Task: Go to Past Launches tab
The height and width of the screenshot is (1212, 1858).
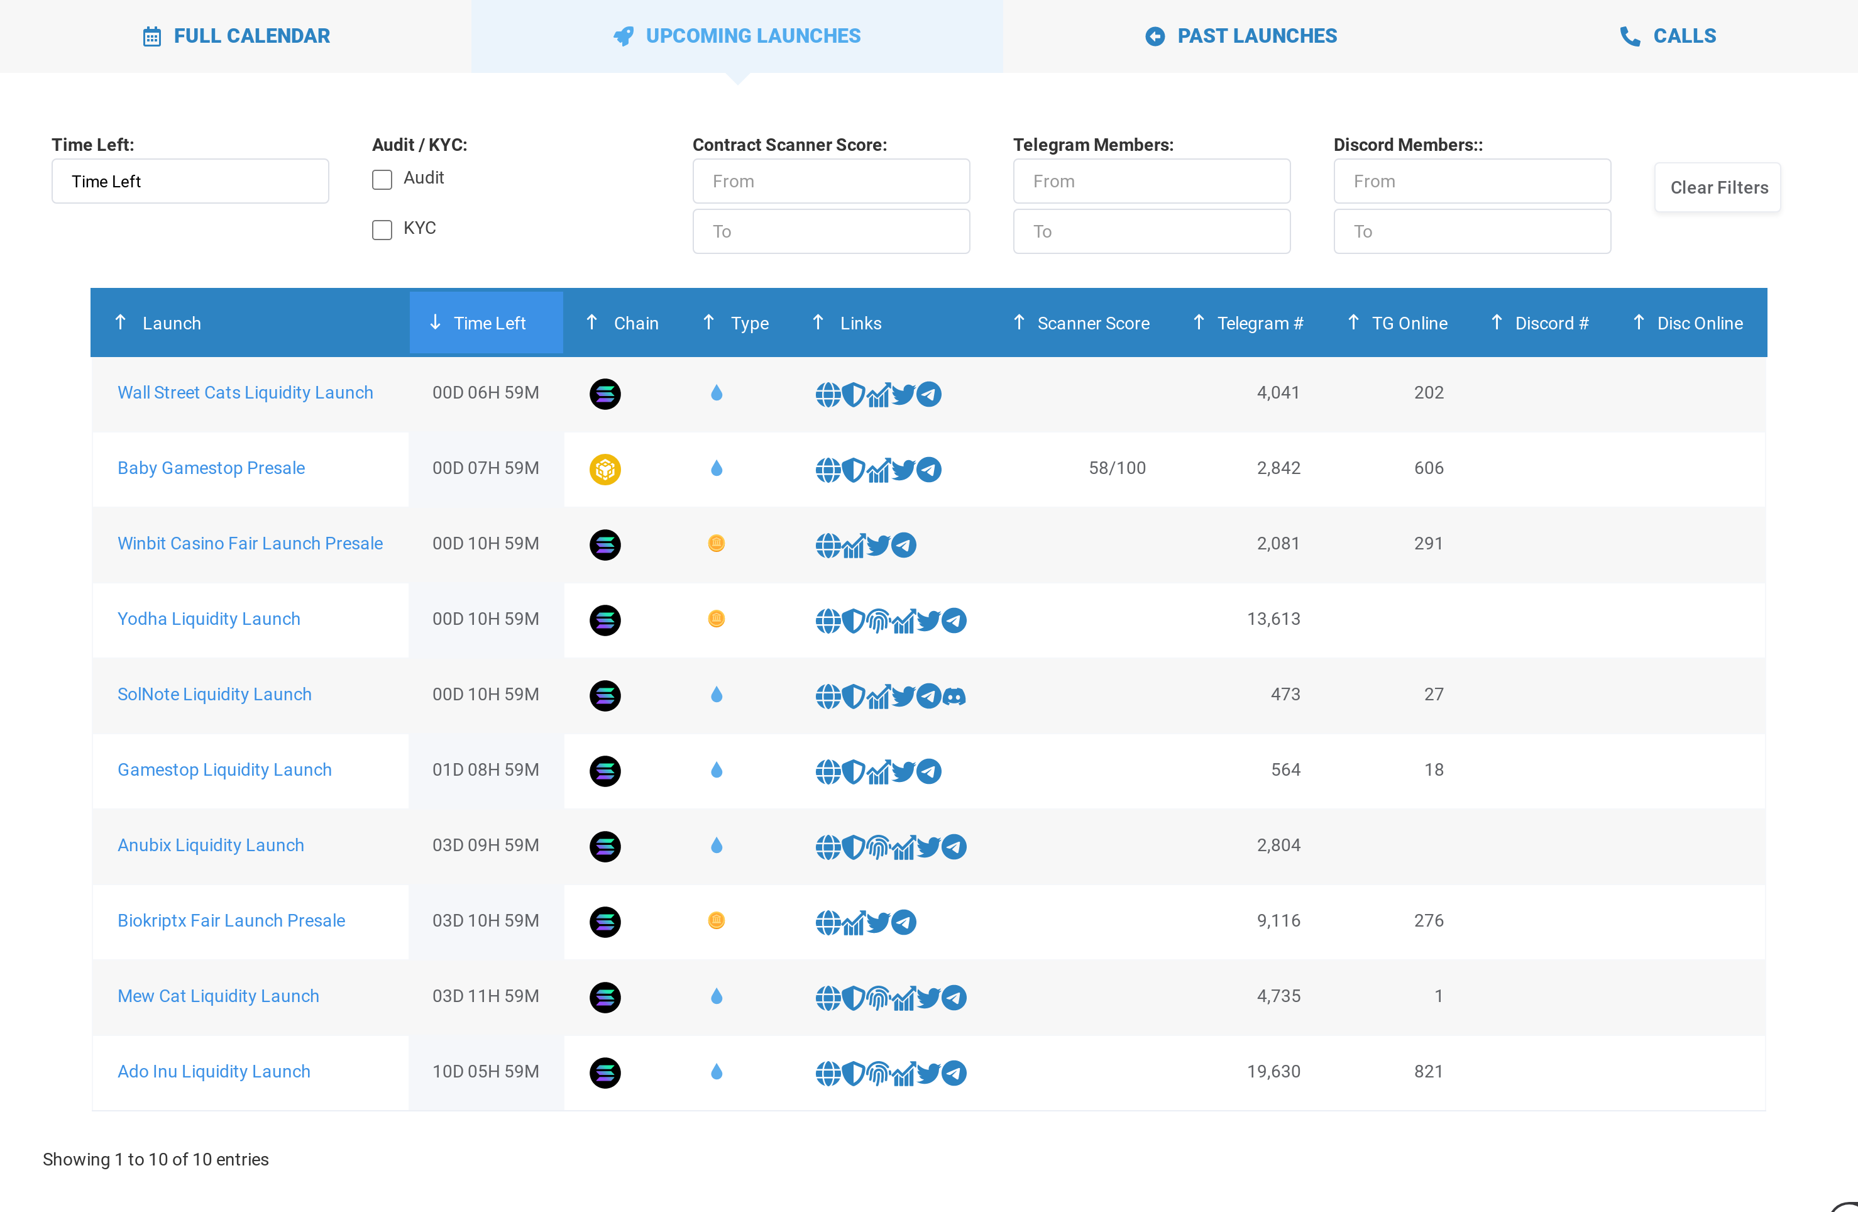Action: tap(1241, 36)
